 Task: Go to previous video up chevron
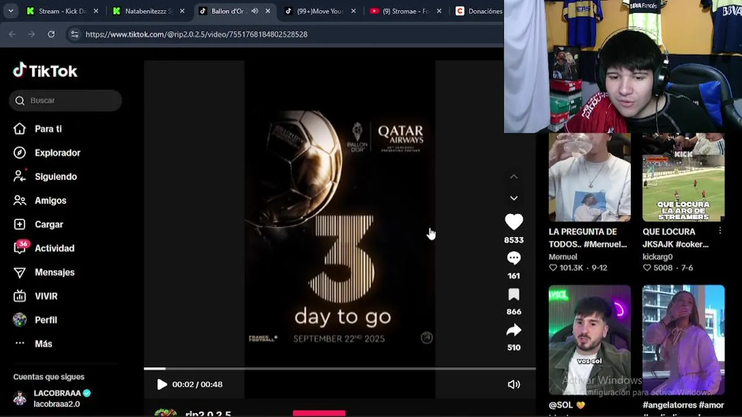pyautogui.click(x=514, y=177)
